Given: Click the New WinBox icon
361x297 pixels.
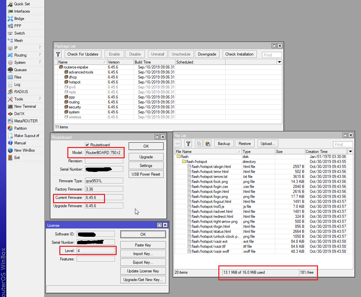Looking at the screenshot, I should (10, 150).
